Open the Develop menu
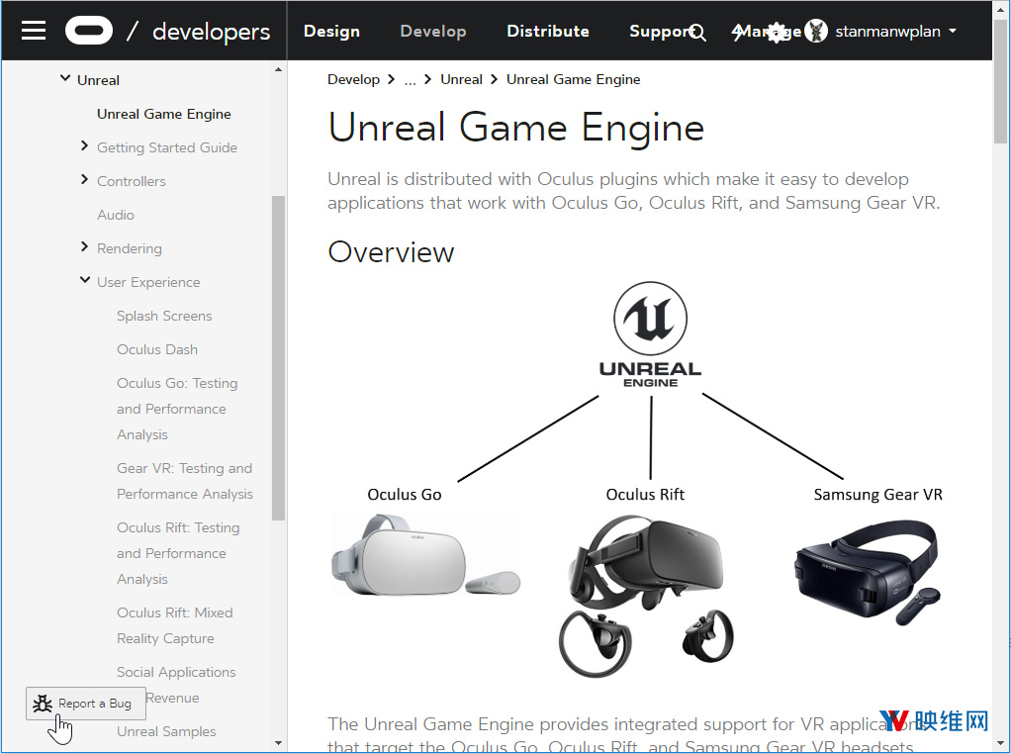Screen dimensions: 1011x754 [433, 31]
